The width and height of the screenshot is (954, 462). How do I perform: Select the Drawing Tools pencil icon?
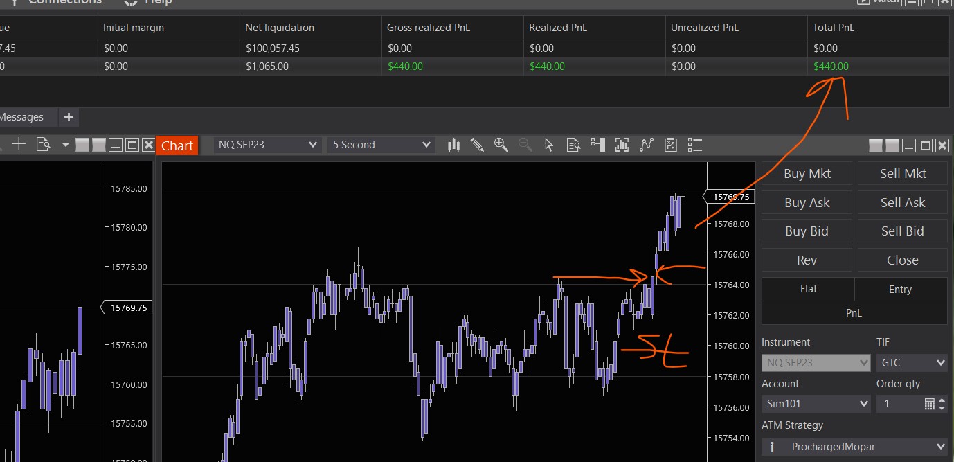[477, 145]
